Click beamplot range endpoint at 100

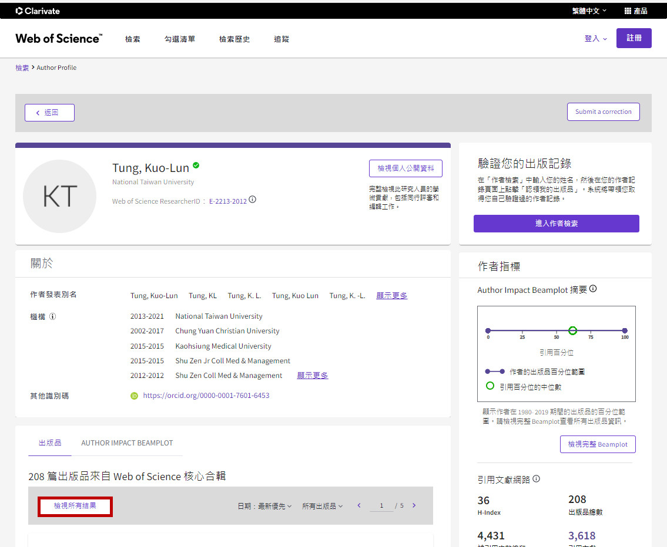[625, 330]
